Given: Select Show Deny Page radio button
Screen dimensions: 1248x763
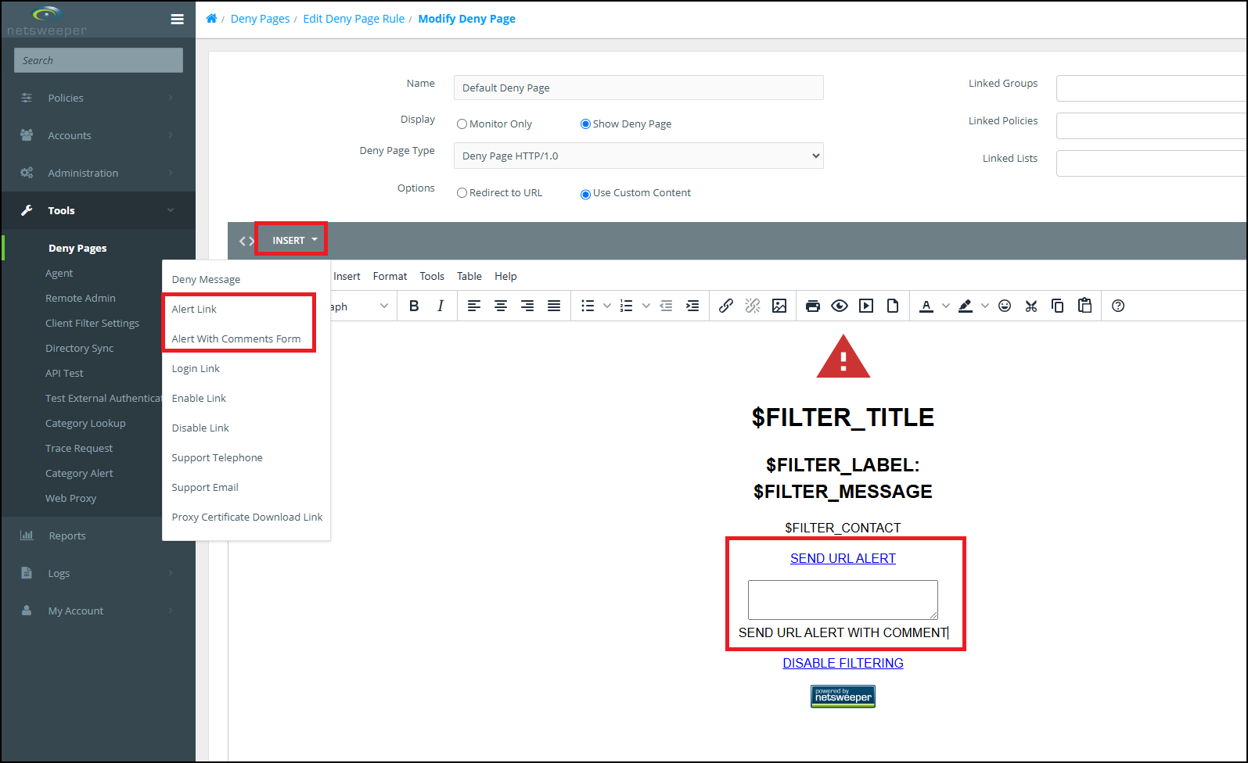Looking at the screenshot, I should (585, 124).
